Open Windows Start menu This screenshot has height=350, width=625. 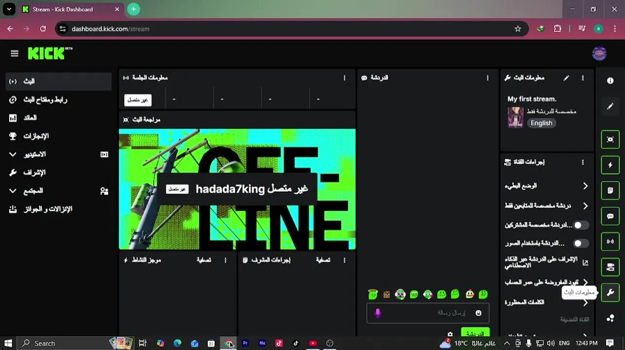click(8, 343)
